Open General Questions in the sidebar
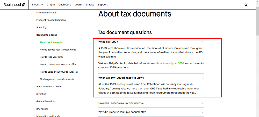 tap(46, 101)
